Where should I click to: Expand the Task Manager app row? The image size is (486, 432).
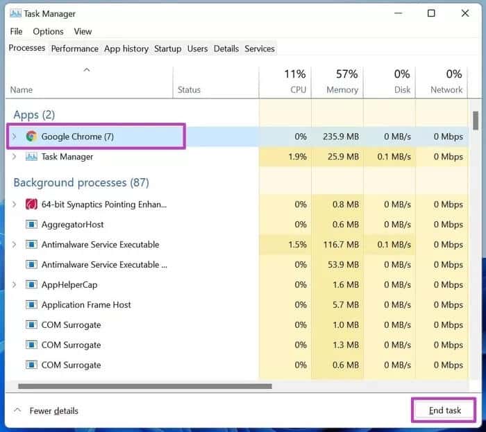pos(15,157)
